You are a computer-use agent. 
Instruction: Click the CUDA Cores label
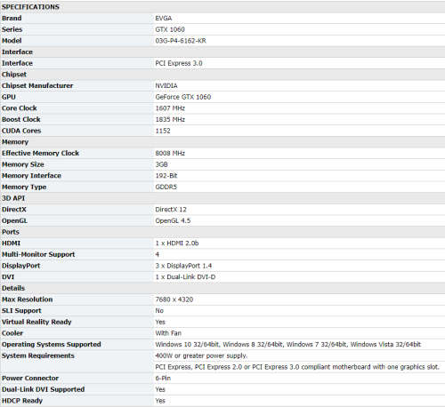[21, 131]
